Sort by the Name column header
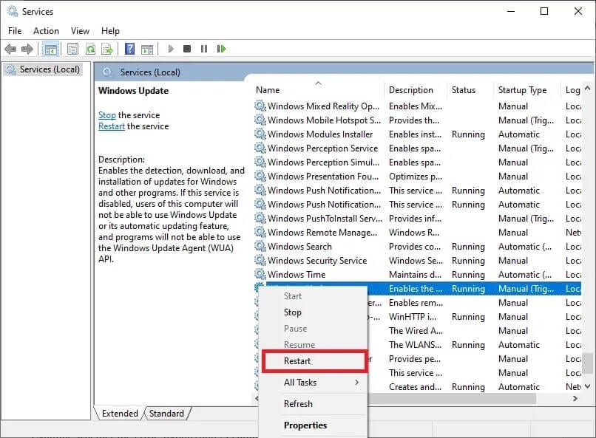 coord(318,90)
